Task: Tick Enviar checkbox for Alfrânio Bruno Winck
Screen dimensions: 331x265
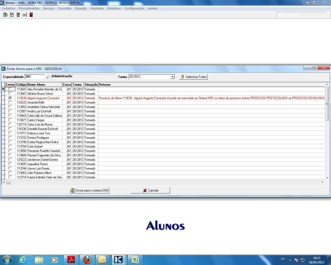Action: (10, 93)
